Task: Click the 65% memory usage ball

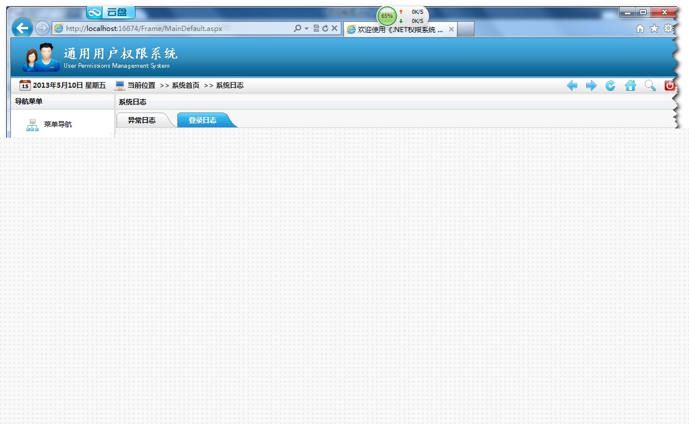Action: click(x=387, y=16)
